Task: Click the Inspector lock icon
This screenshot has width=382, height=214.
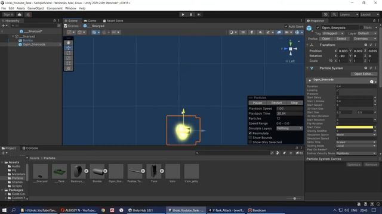Action: [x=374, y=21]
